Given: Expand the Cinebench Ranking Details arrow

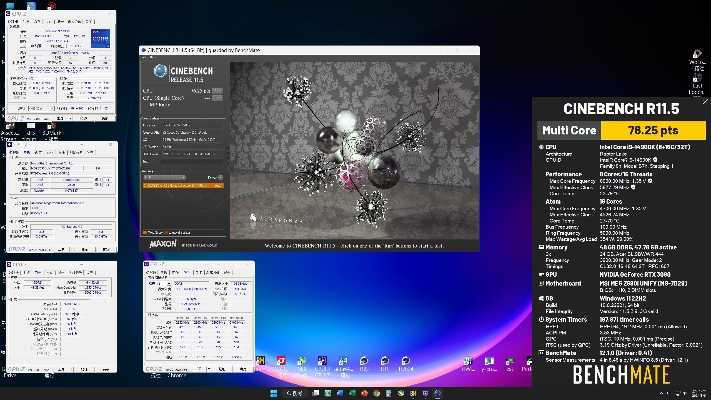Looking at the screenshot, I should (221, 177).
